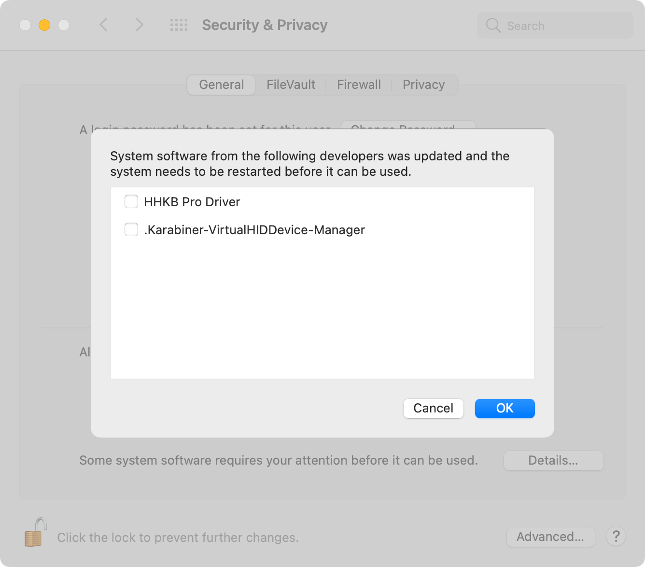Click the back navigation arrow
This screenshot has height=567, width=645.
[x=103, y=25]
